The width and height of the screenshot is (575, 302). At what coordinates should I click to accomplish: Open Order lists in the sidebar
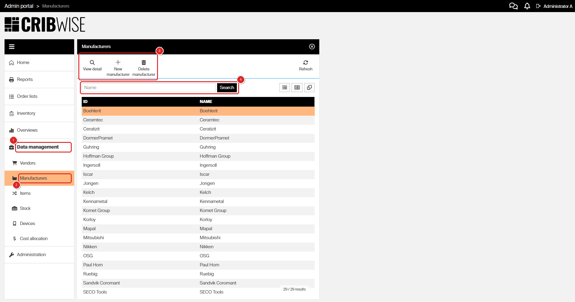pyautogui.click(x=39, y=96)
